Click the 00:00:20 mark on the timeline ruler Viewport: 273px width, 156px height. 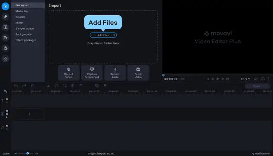click(94, 91)
